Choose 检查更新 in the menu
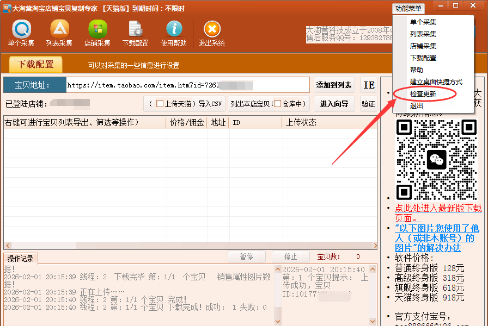Viewport: 488px width, 326px height. pyautogui.click(x=423, y=94)
